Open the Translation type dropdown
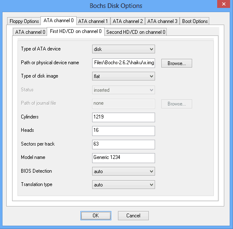The width and height of the screenshot is (233, 229). point(123,185)
